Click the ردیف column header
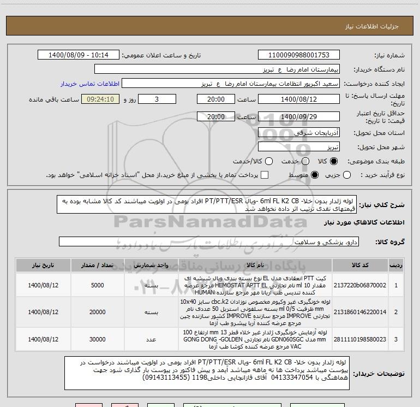 396,265
